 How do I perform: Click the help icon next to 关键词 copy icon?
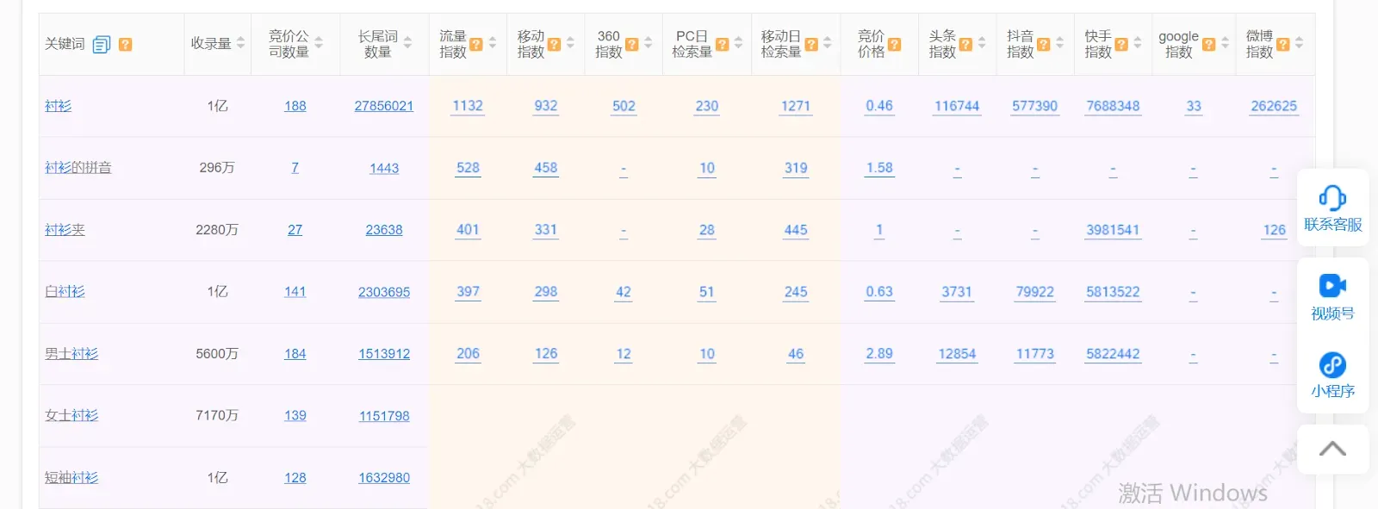point(125,44)
